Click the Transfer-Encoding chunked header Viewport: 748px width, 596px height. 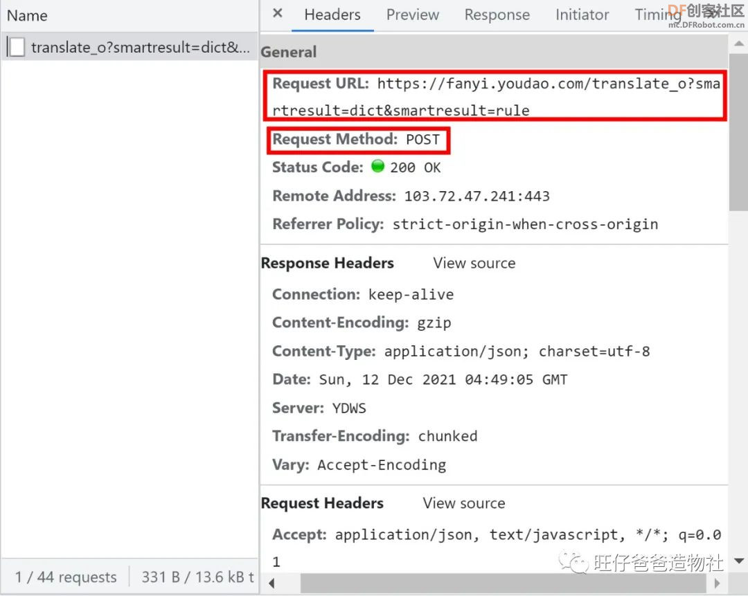[x=375, y=436]
